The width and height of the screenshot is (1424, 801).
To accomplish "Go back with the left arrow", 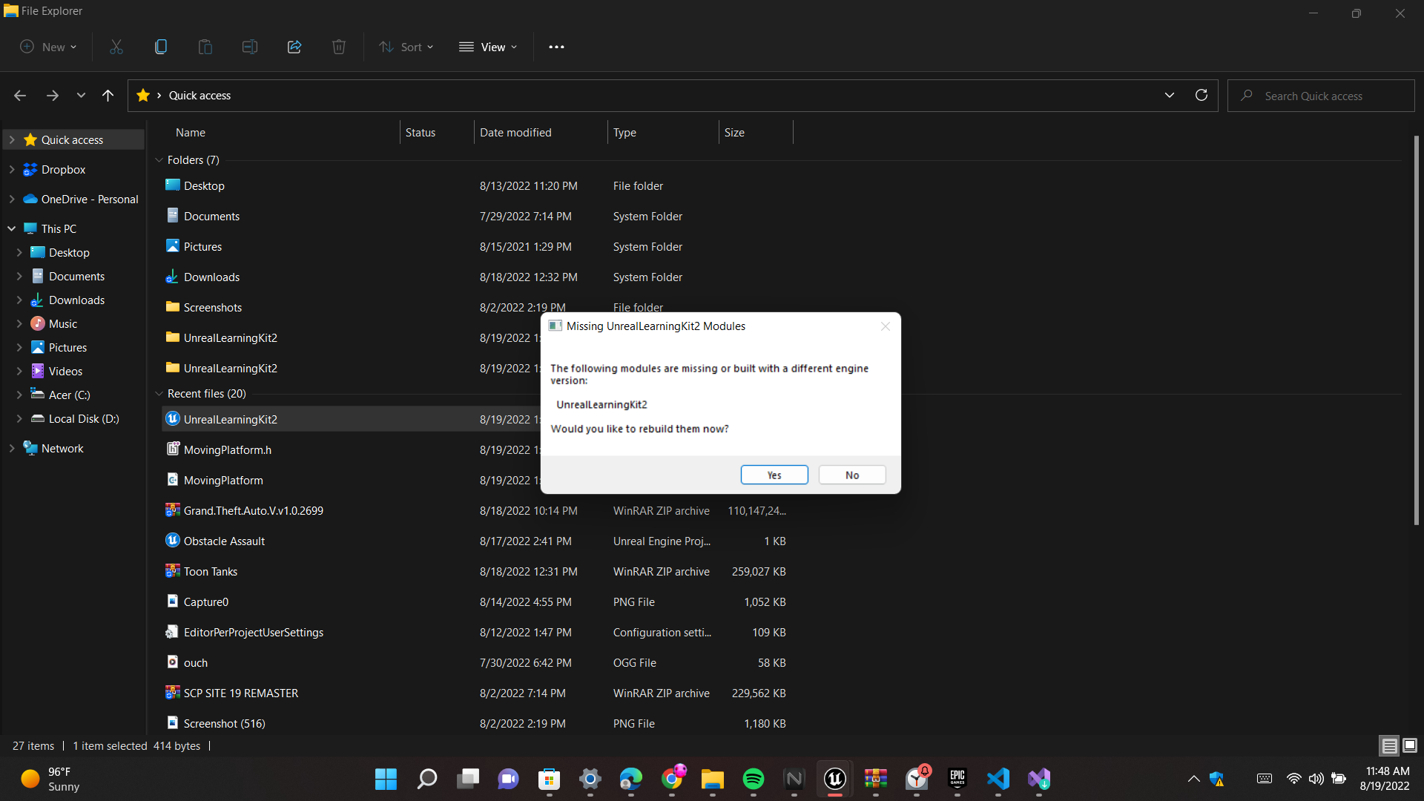I will [20, 96].
